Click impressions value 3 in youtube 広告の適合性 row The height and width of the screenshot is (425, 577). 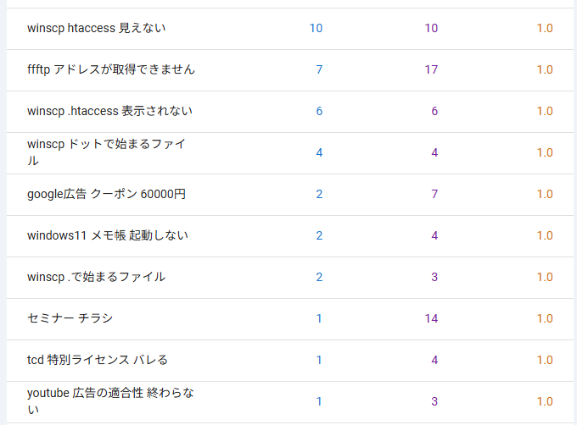434,401
